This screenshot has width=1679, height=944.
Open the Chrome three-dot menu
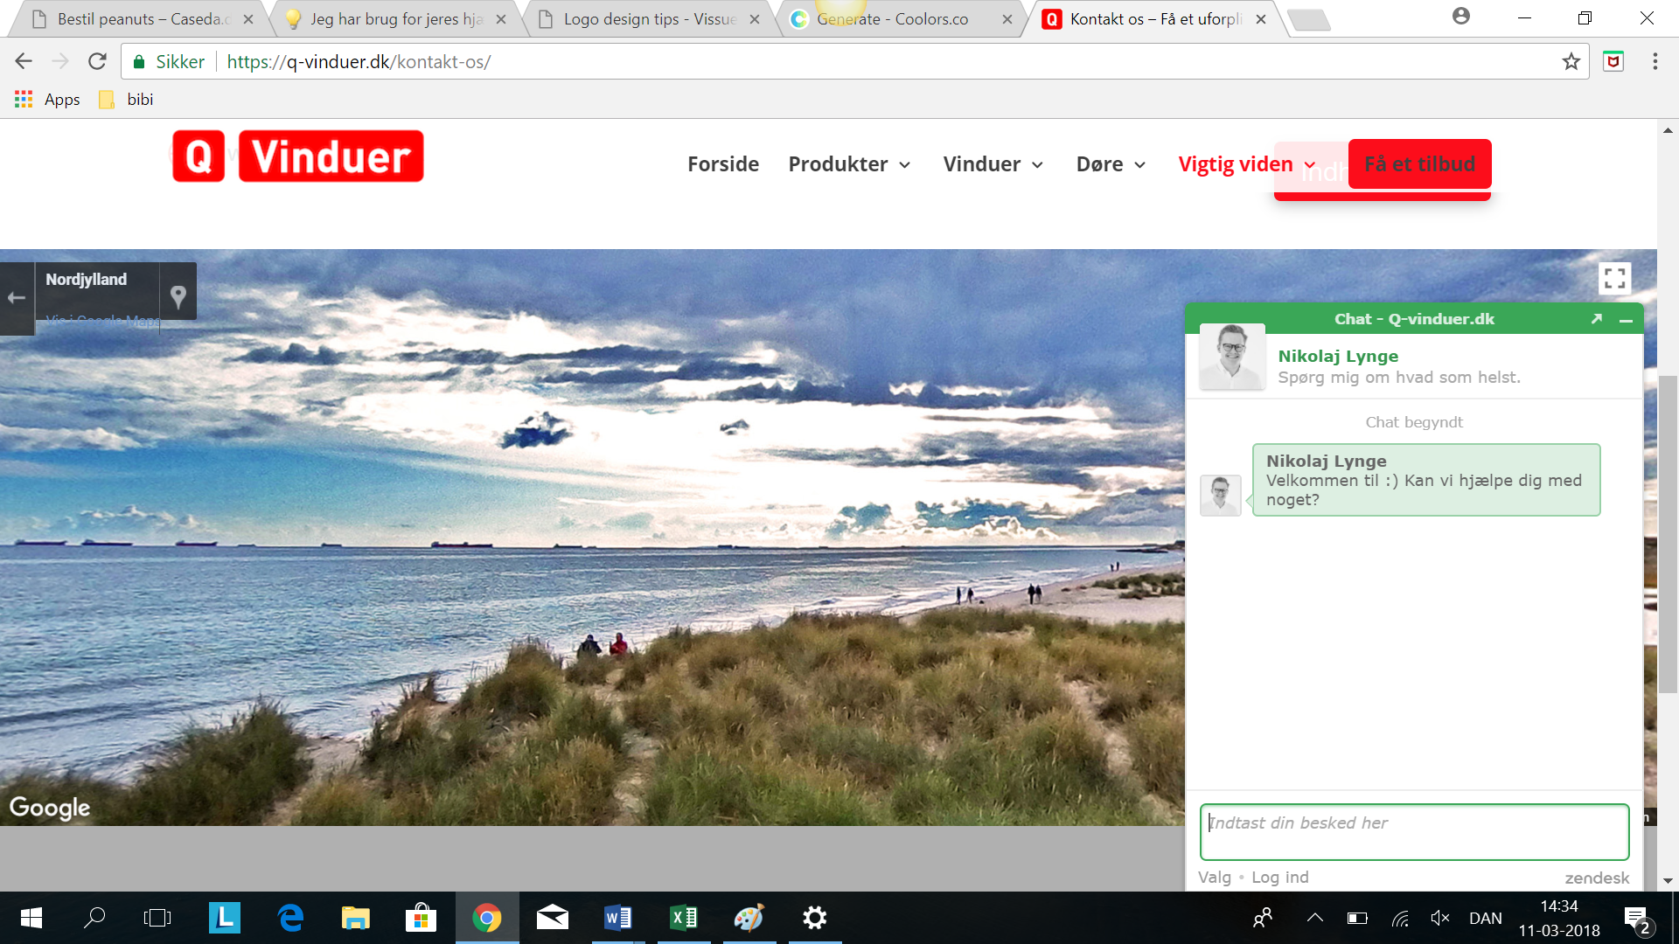(1655, 61)
